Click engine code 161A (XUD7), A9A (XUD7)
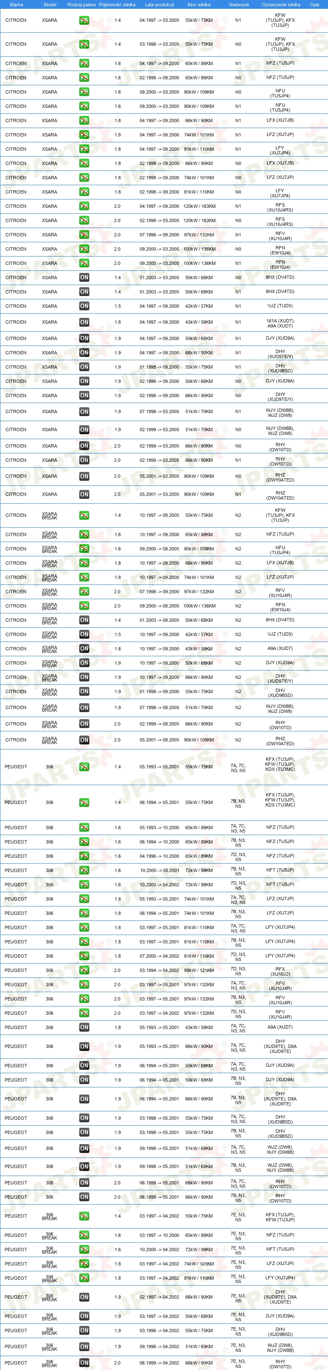 [x=280, y=323]
